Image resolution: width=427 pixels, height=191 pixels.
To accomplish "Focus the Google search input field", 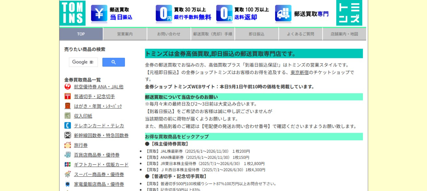I will tap(83, 62).
